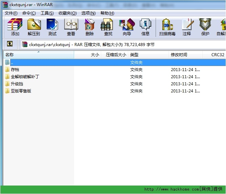Open the 帮助(H) menu
The image size is (226, 194).
(x=107, y=13)
